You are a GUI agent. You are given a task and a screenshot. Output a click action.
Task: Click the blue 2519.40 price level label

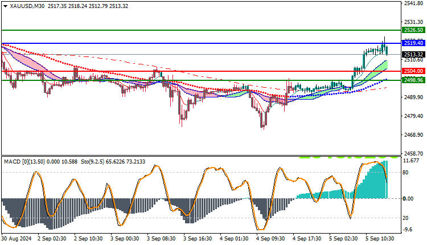(413, 43)
